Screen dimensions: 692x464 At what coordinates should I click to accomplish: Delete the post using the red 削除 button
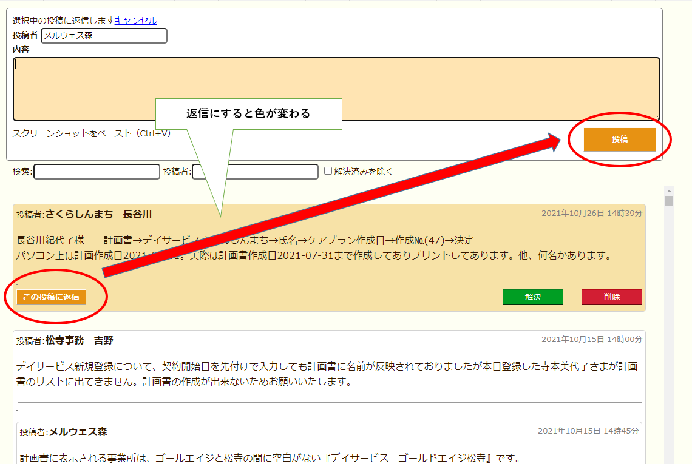(611, 297)
